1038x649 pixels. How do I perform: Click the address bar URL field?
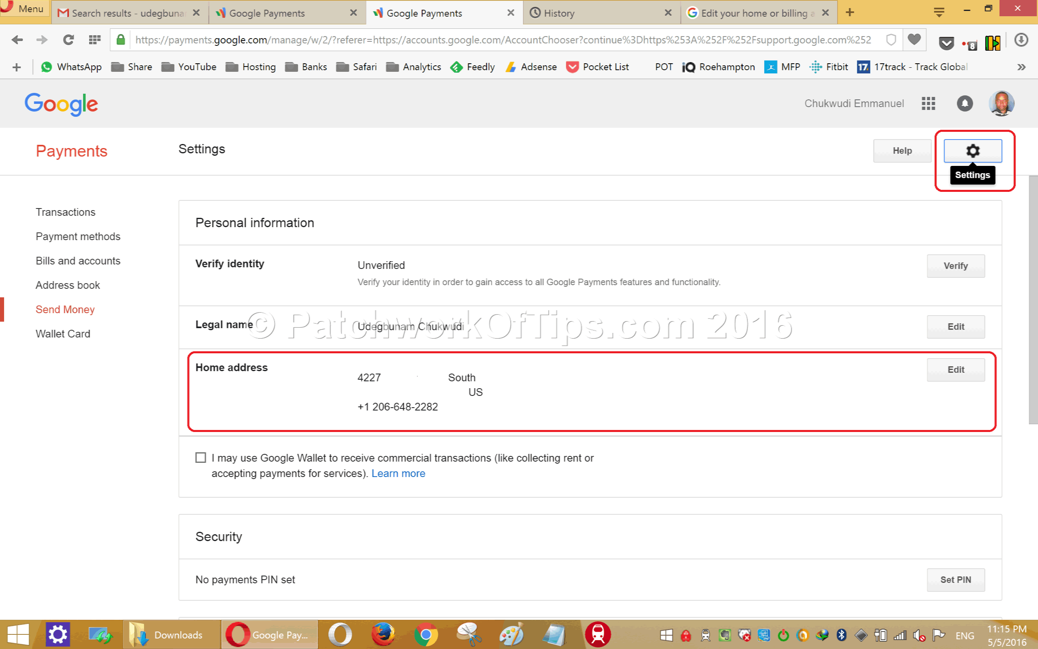(x=503, y=40)
